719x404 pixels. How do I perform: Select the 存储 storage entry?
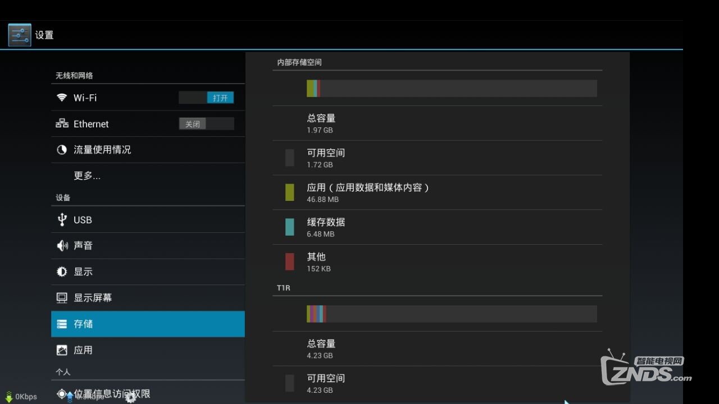click(x=148, y=324)
